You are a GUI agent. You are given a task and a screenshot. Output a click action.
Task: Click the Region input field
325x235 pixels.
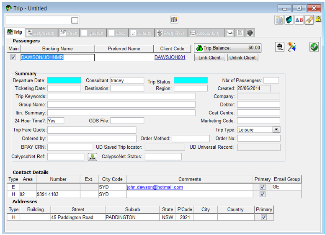[x=191, y=88]
